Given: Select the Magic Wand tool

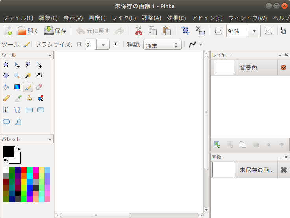Looking at the screenshot, I should coord(28,76).
